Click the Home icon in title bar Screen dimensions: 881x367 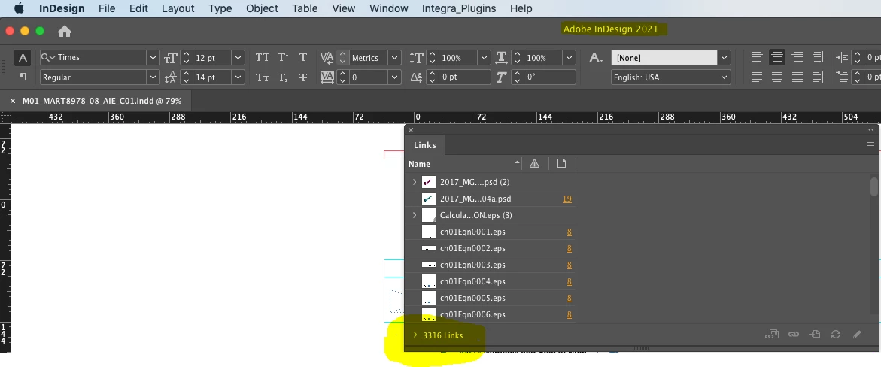[65, 32]
